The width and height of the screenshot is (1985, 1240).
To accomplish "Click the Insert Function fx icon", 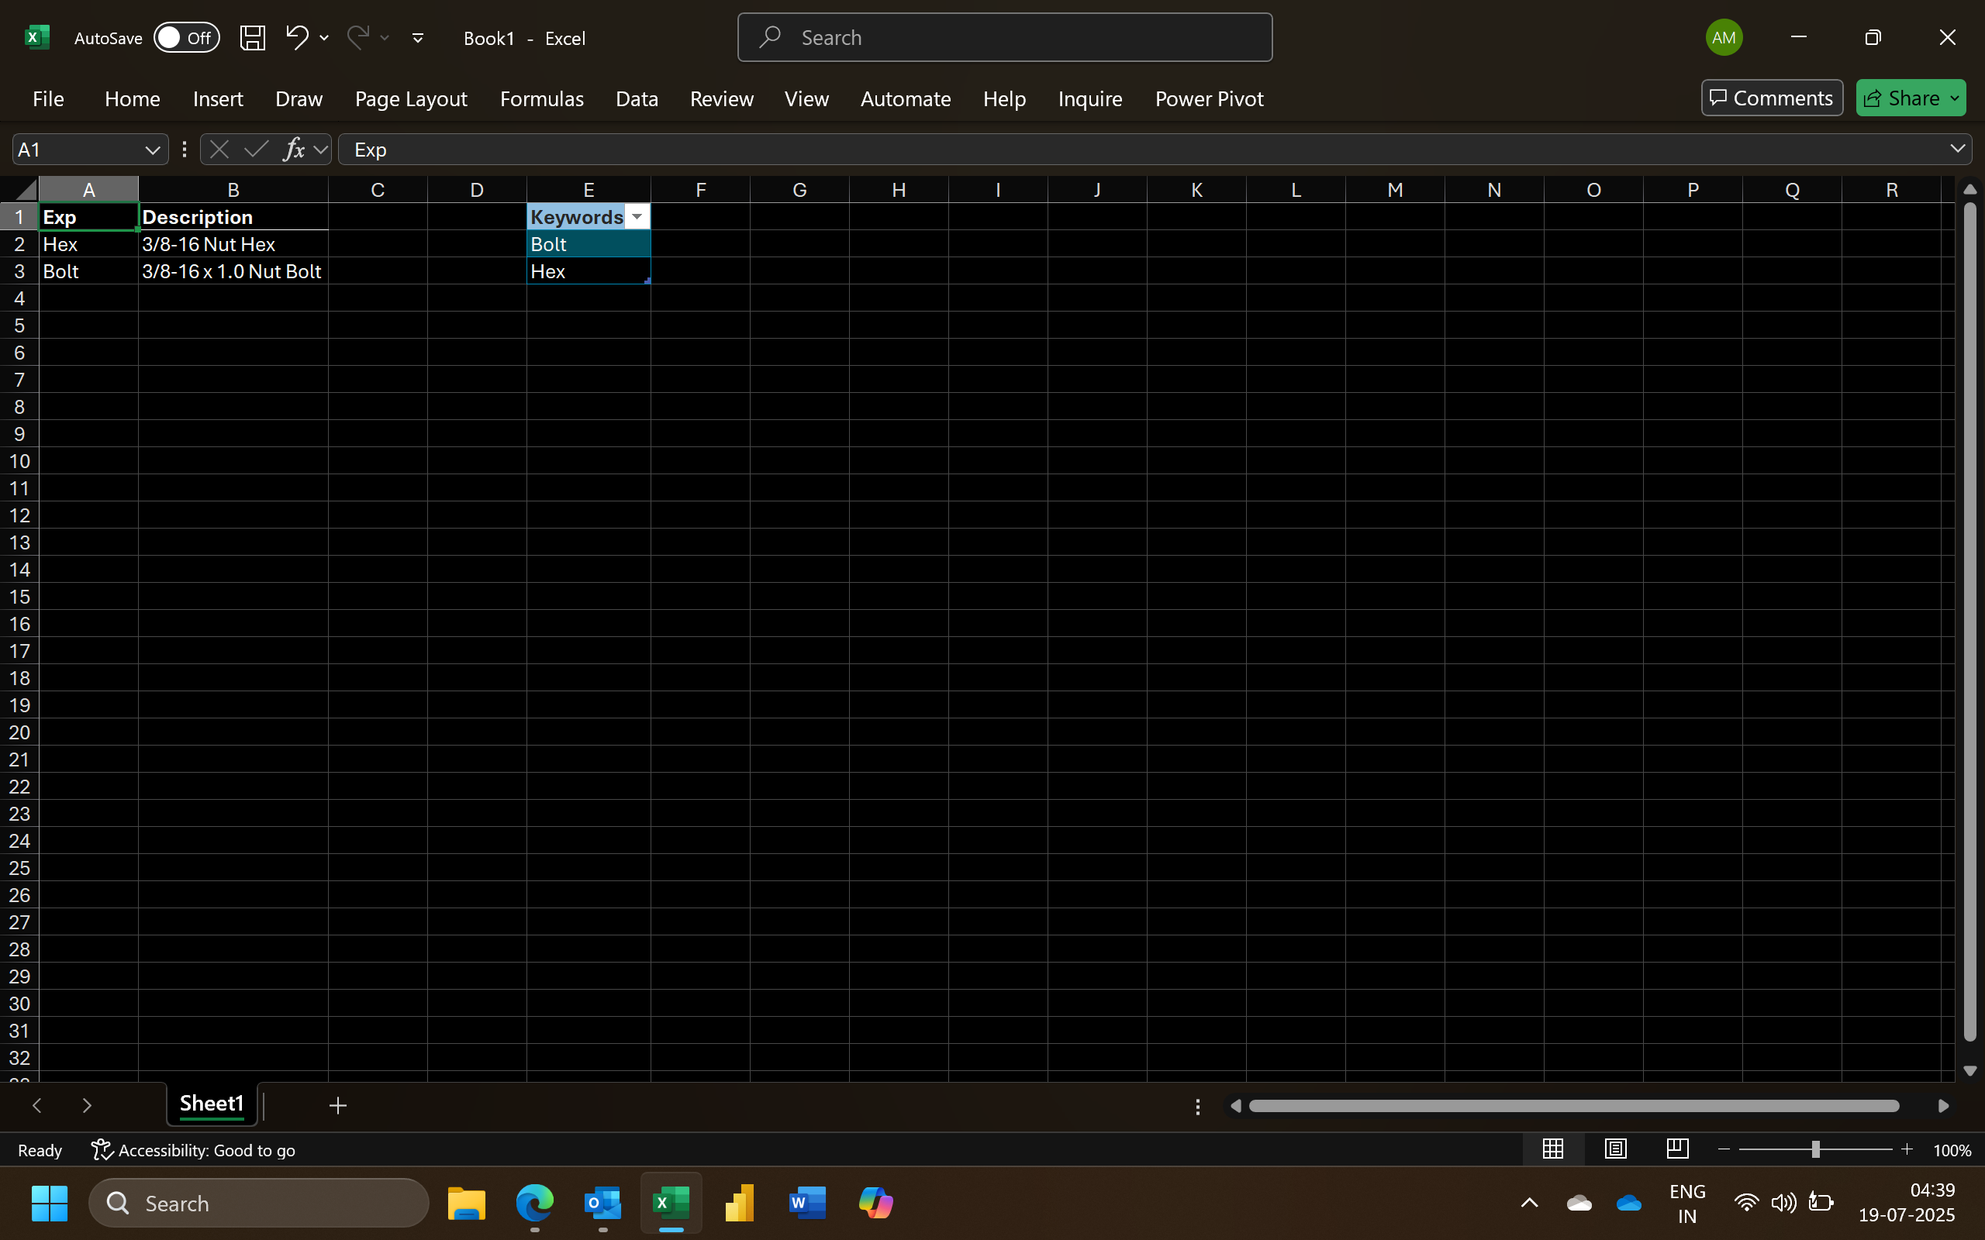I will (x=293, y=150).
